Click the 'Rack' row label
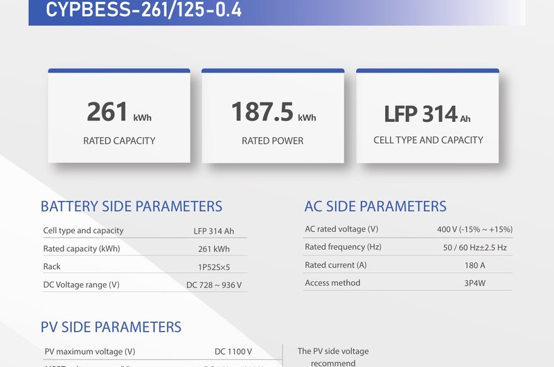Image resolution: width=554 pixels, height=367 pixels. 51,267
